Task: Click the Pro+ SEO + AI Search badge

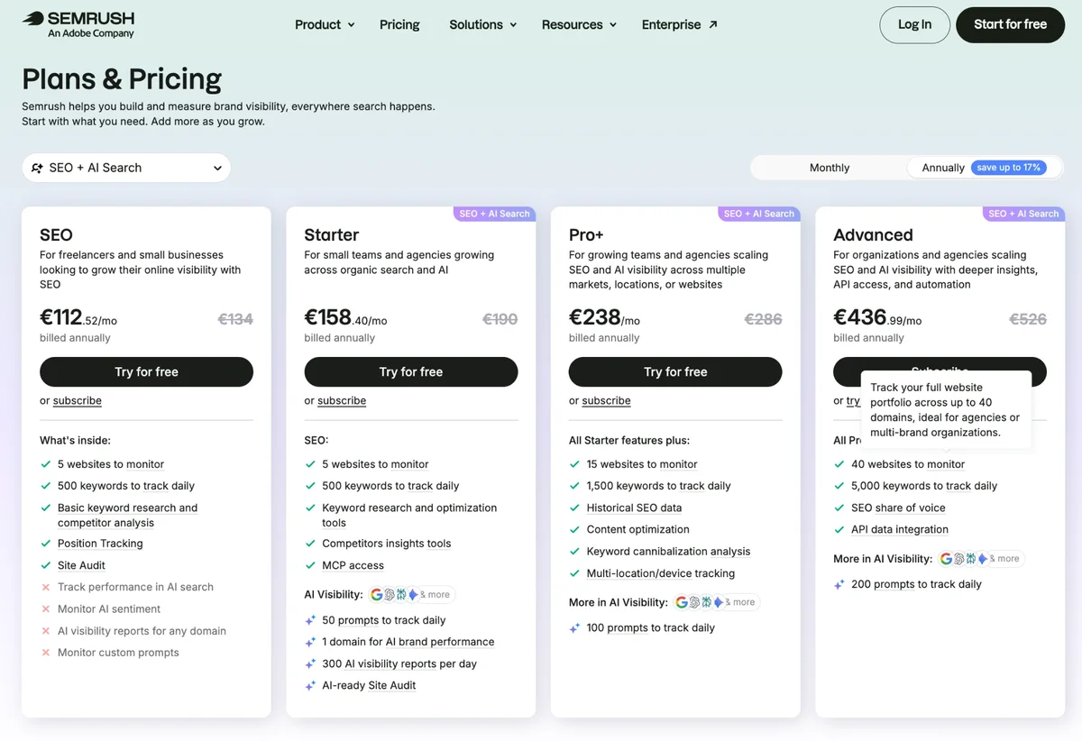Action: click(x=758, y=214)
